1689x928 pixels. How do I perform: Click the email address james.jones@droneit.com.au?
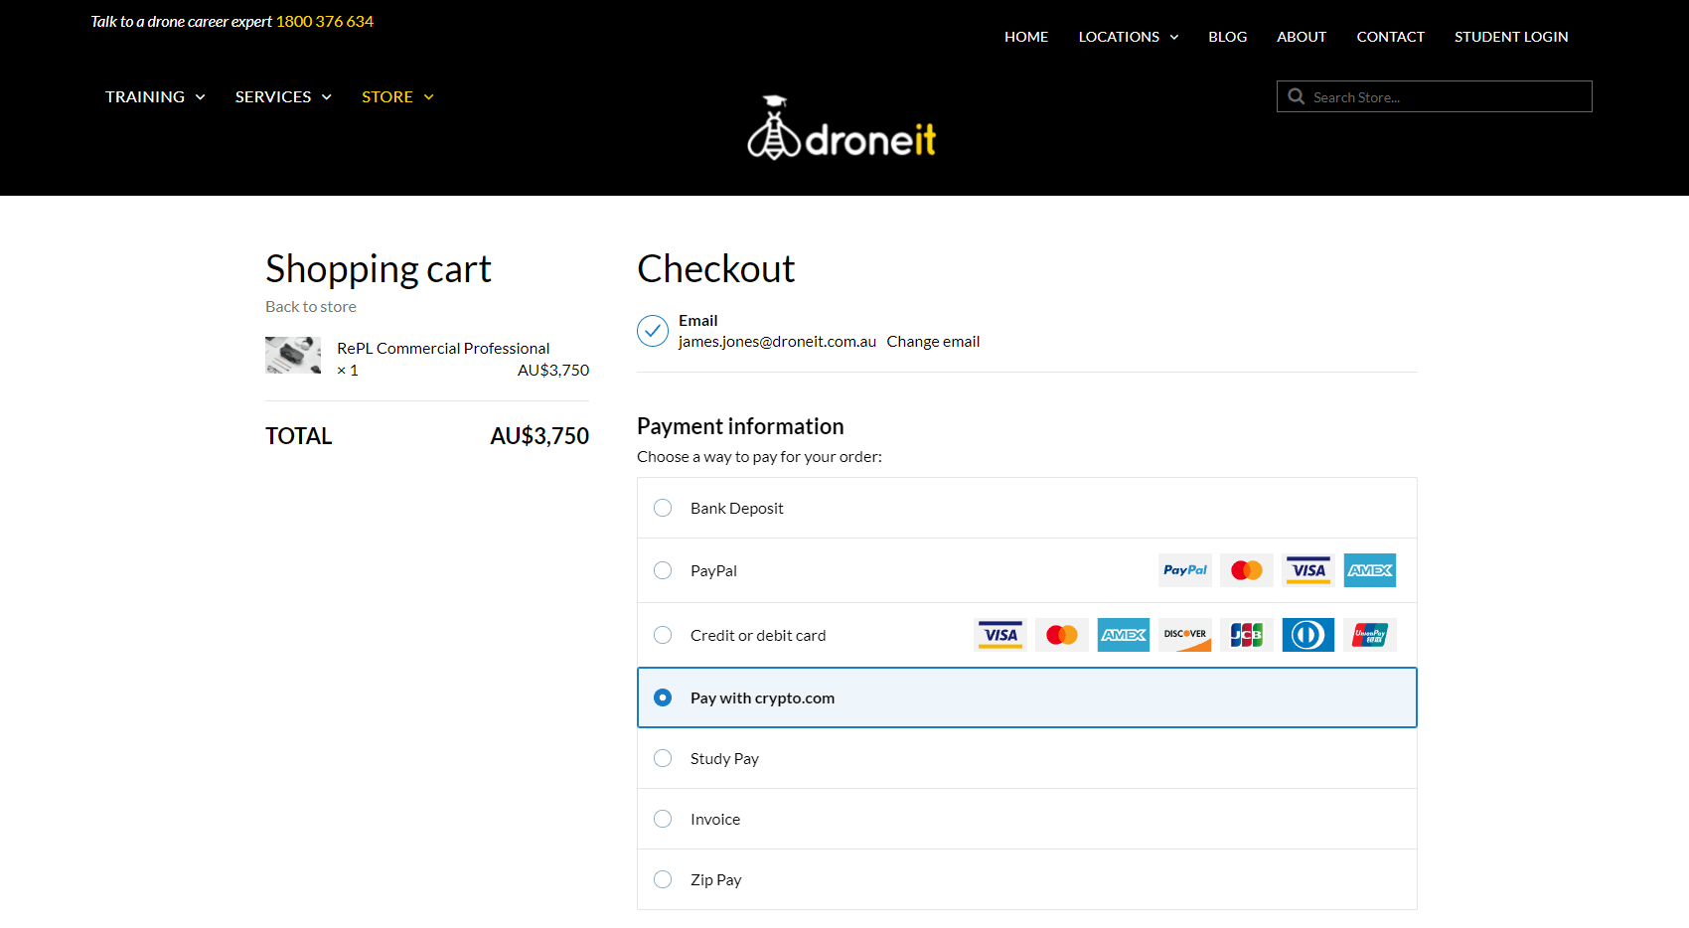777,342
